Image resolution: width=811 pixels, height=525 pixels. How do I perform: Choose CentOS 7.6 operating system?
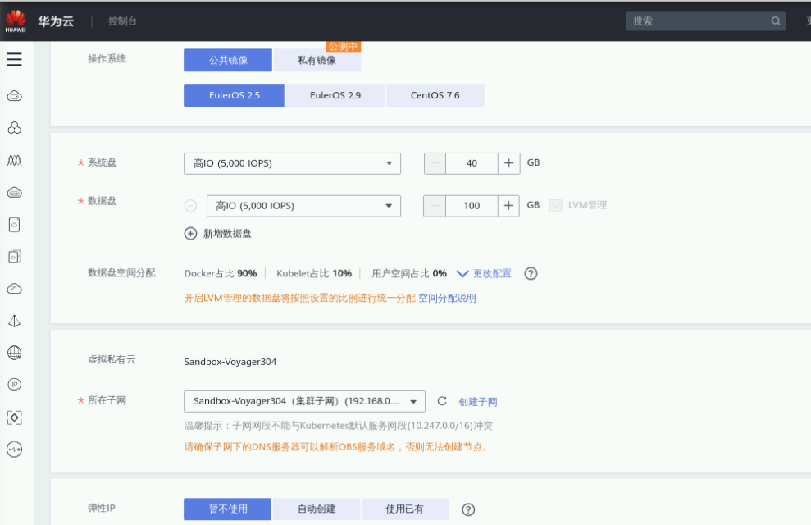[x=435, y=96]
